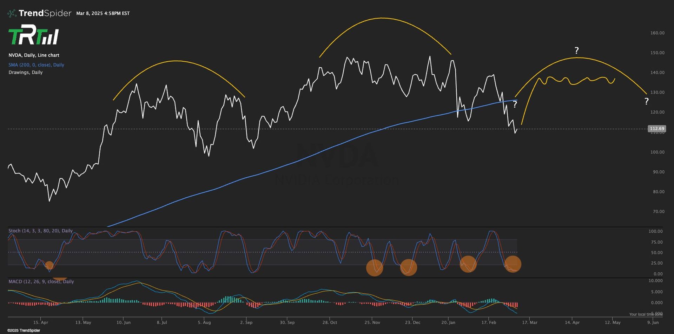Click the 160.00 price axis label

(x=657, y=33)
